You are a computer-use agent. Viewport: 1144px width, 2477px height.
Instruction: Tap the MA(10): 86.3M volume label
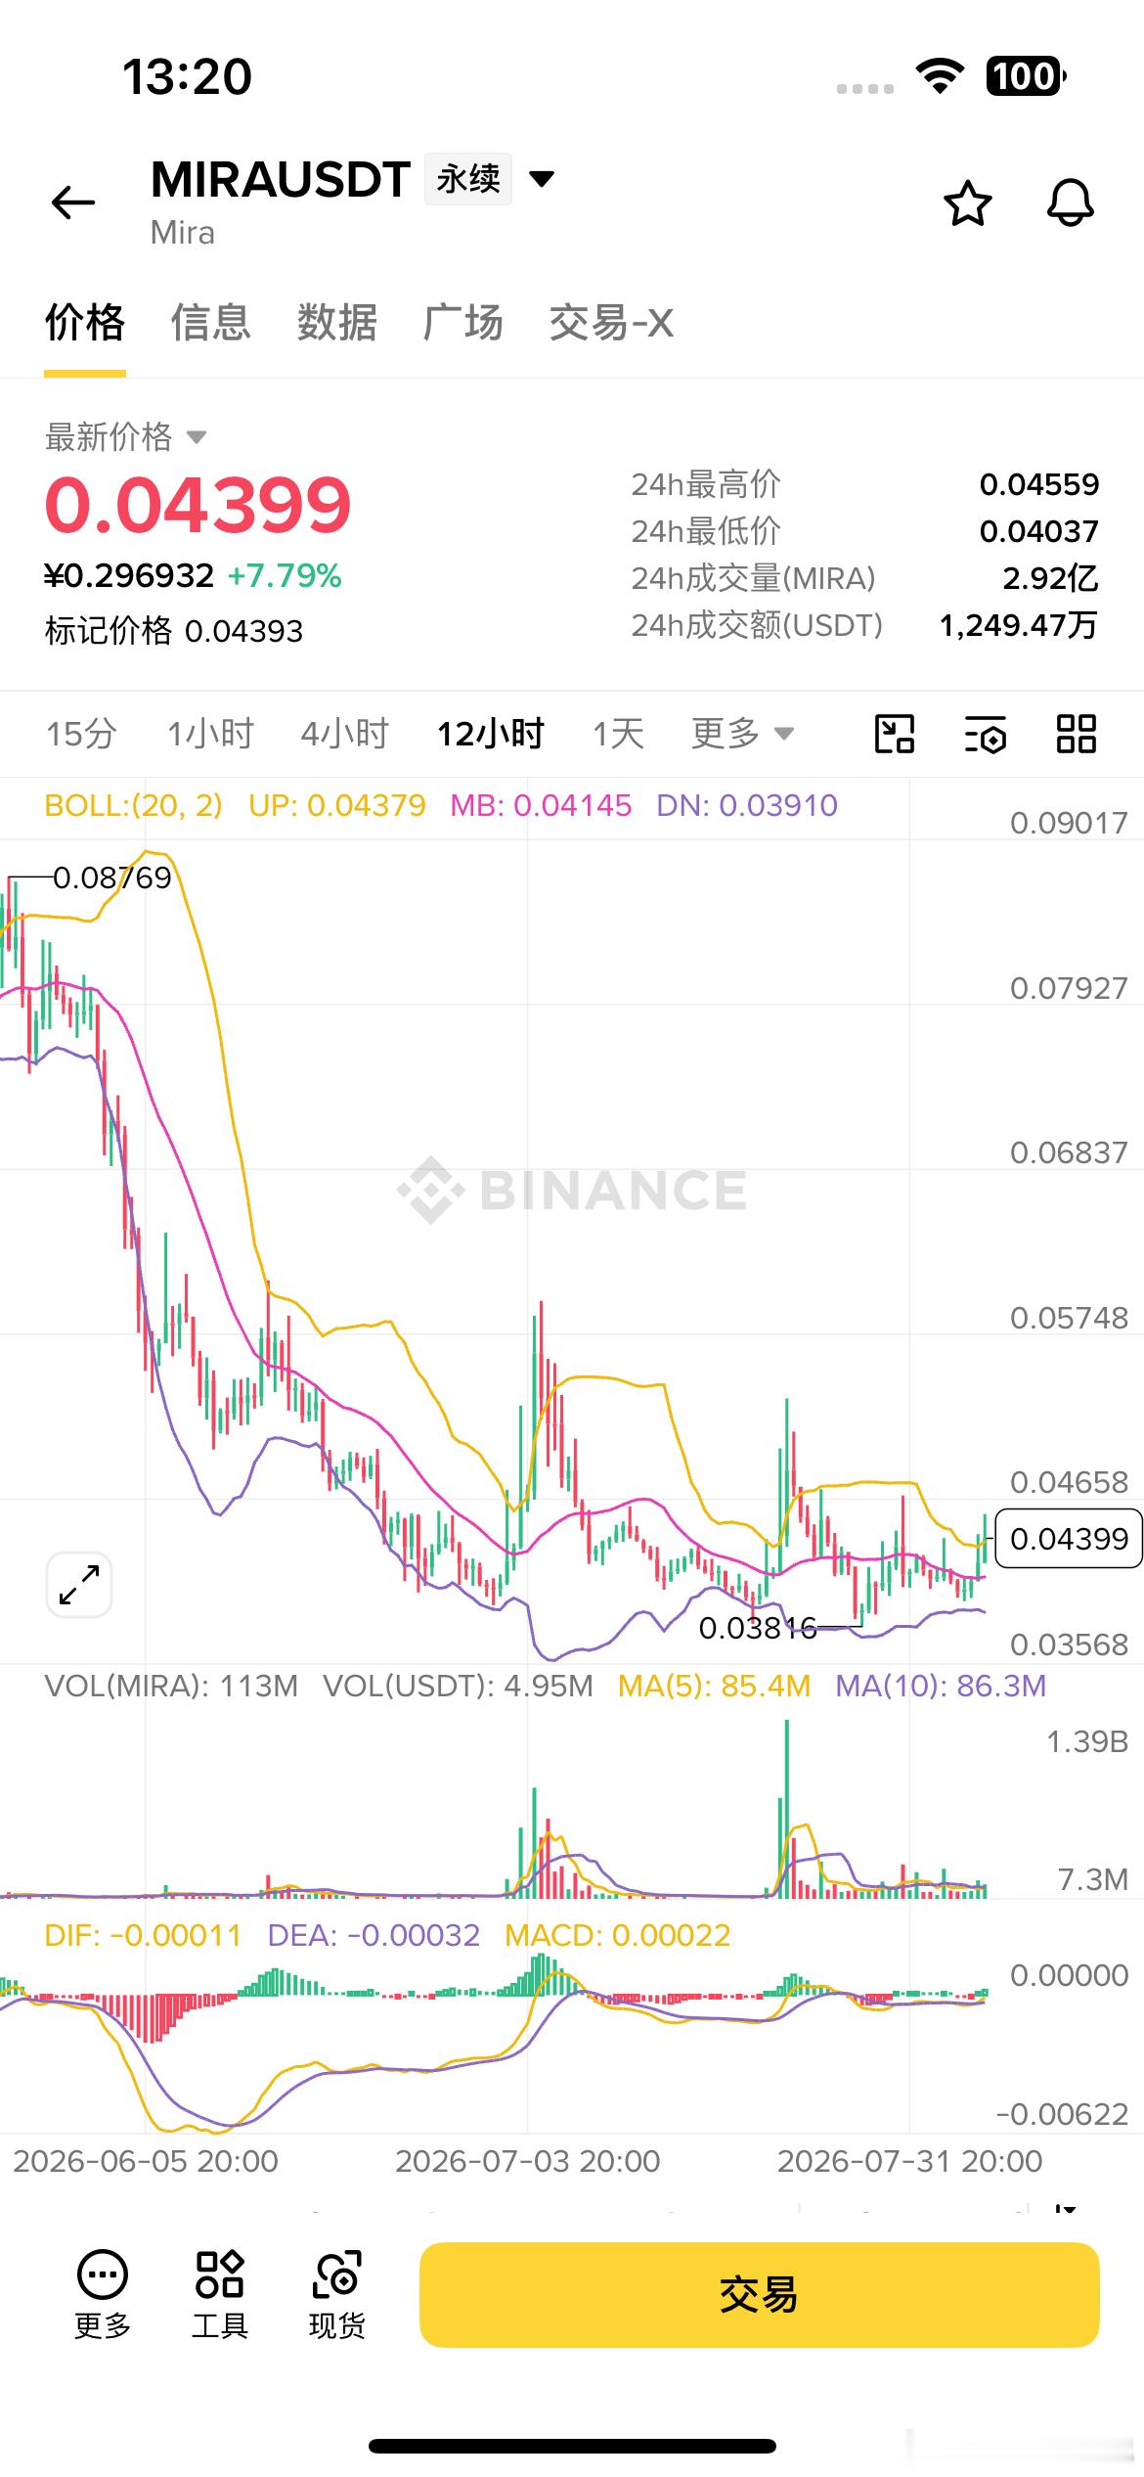[x=941, y=1686]
